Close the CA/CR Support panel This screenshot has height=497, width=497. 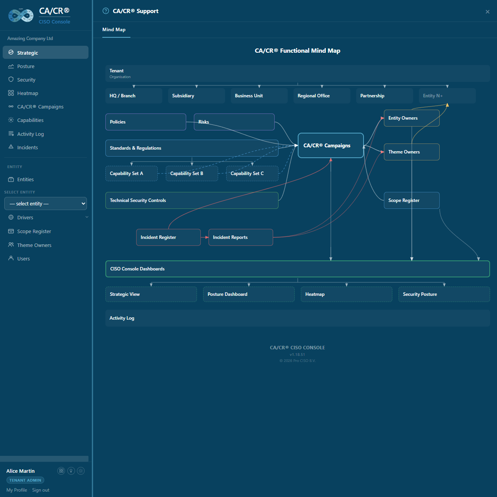[x=487, y=12]
